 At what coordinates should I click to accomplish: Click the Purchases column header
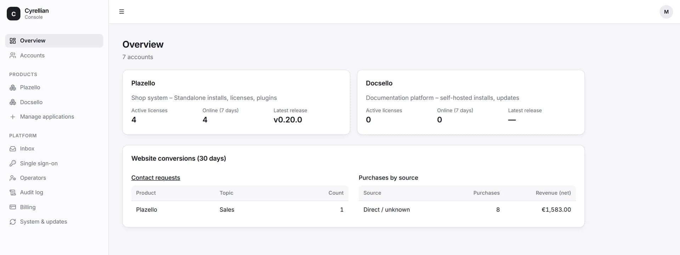click(x=486, y=193)
